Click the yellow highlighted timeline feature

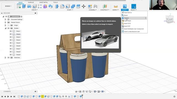click(42, 97)
